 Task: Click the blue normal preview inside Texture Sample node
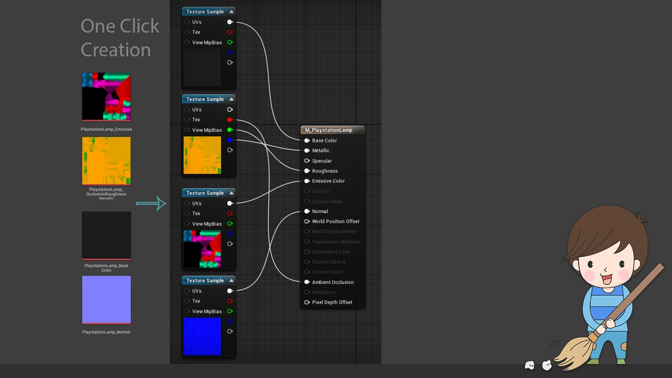coord(202,337)
